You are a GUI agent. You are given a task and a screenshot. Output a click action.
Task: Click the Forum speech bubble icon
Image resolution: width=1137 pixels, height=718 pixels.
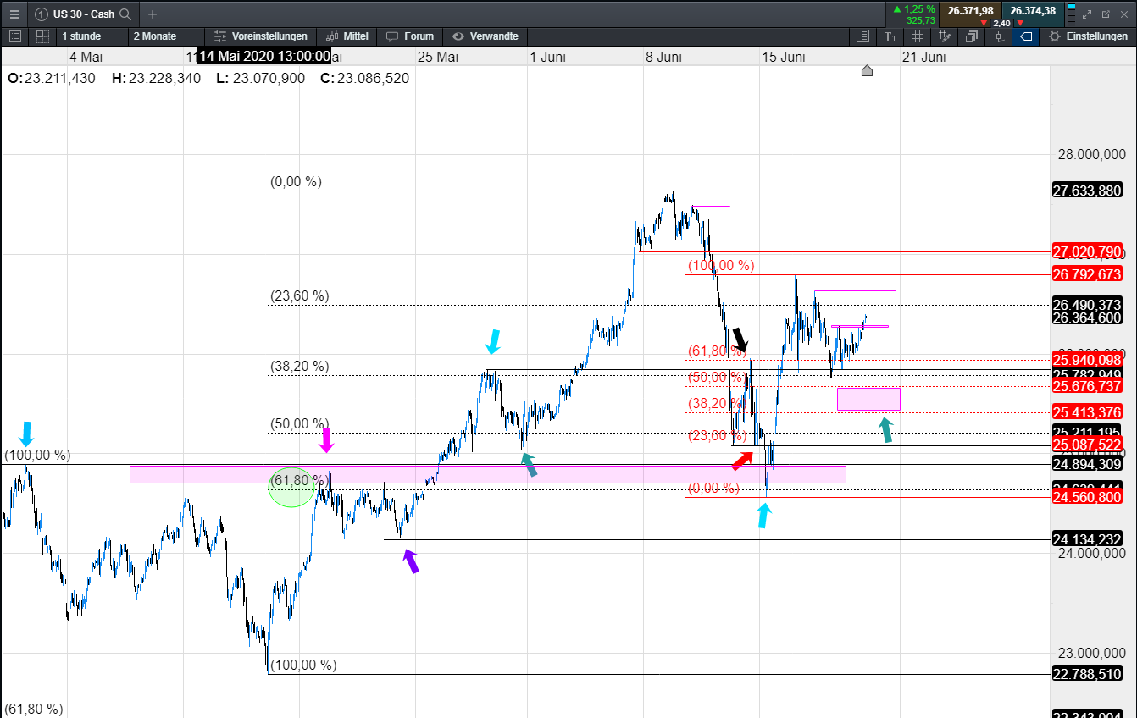tap(392, 36)
